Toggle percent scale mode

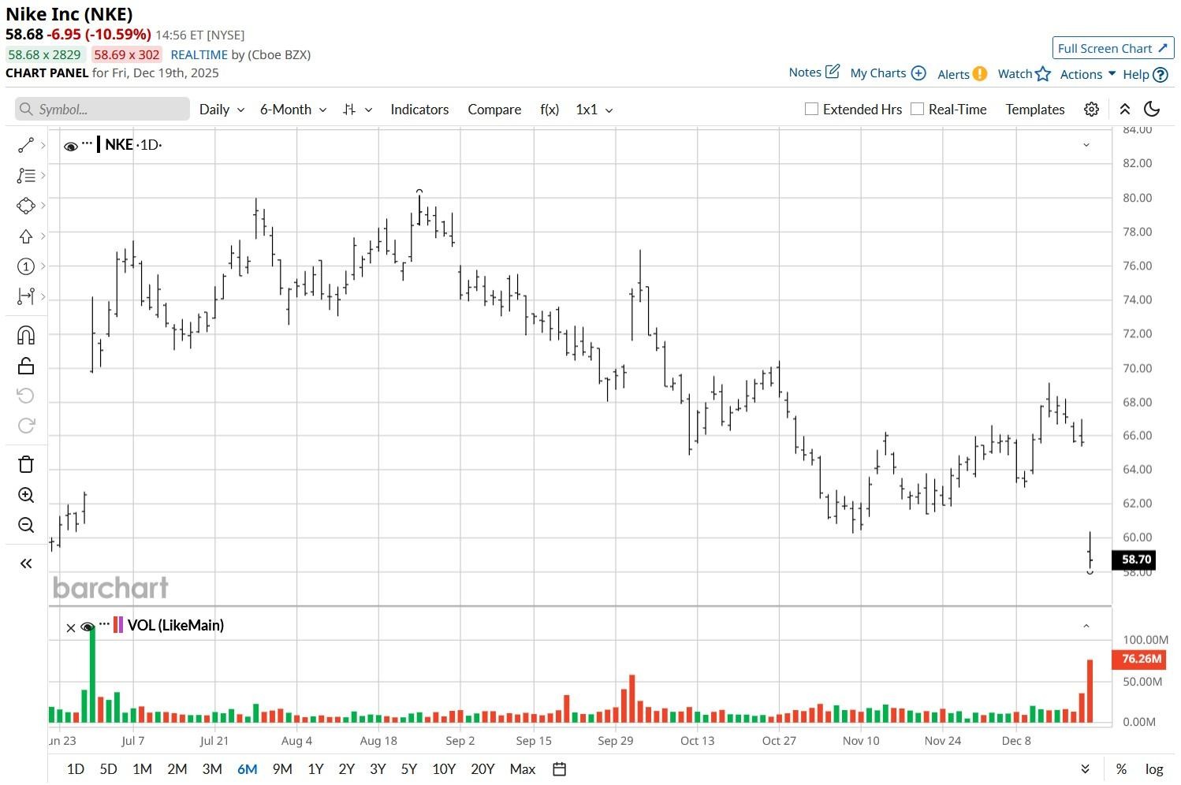pyautogui.click(x=1121, y=769)
